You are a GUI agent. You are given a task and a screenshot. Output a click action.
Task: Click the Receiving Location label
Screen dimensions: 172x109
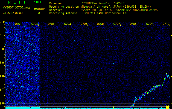click(64, 7)
